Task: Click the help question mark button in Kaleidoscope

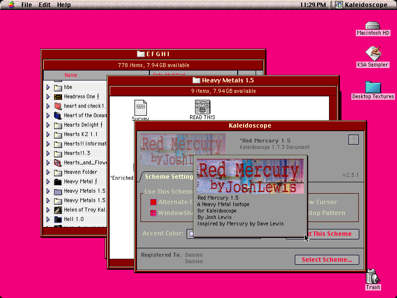Action: tap(353, 140)
